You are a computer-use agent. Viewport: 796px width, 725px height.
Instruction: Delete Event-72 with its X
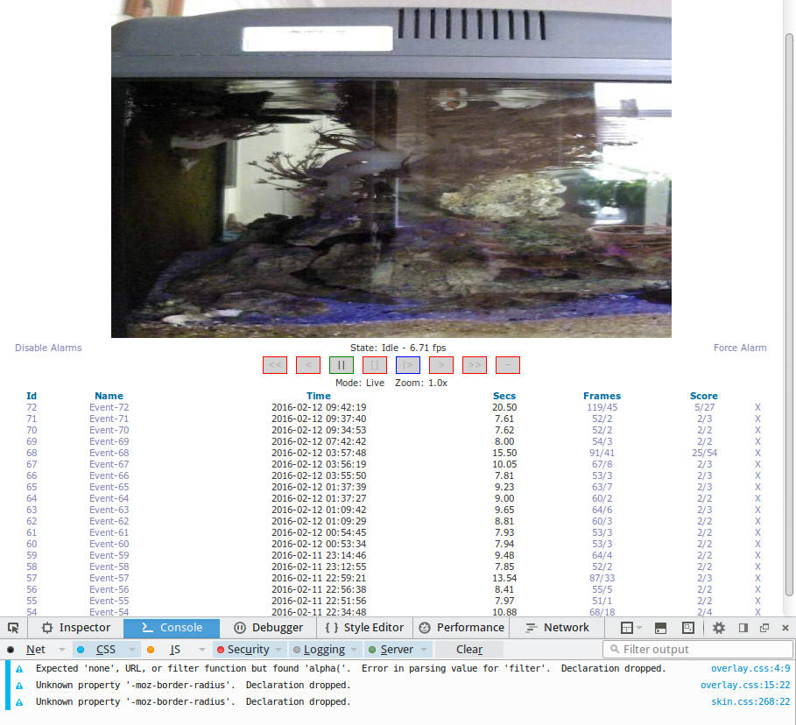pos(757,407)
